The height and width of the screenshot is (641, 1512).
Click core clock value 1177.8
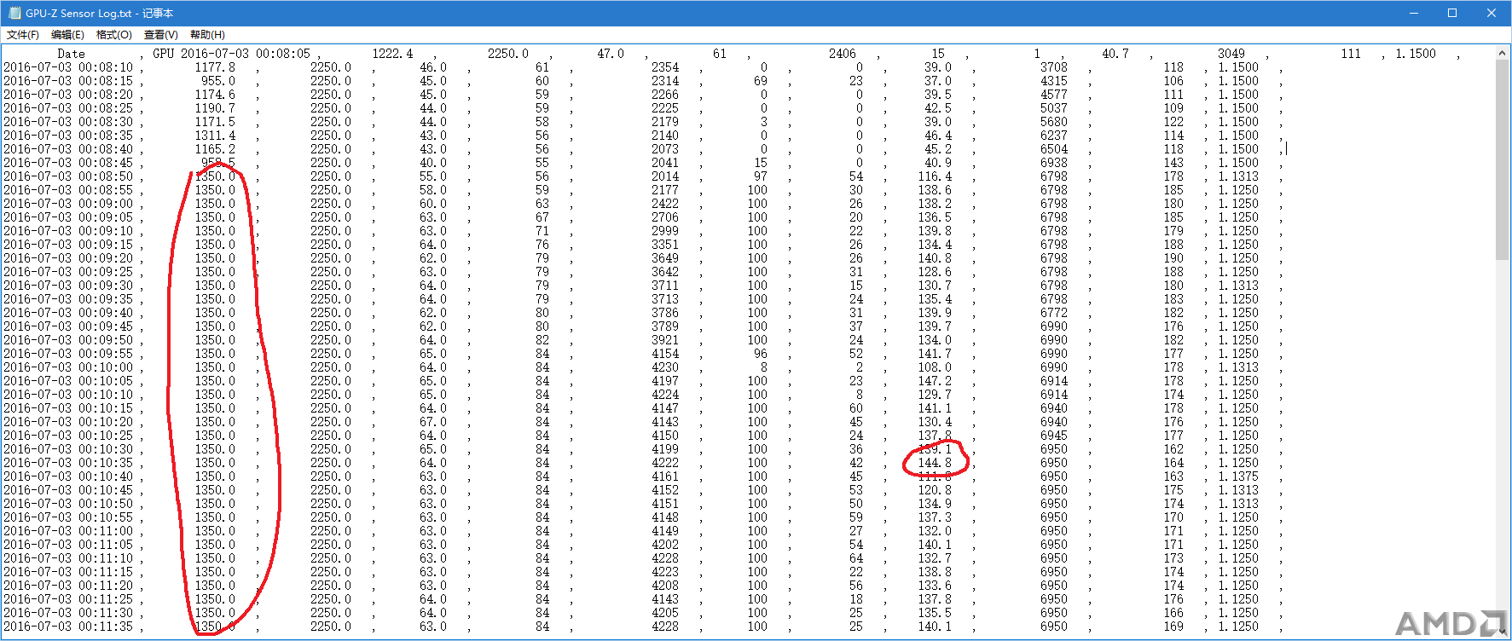[215, 67]
